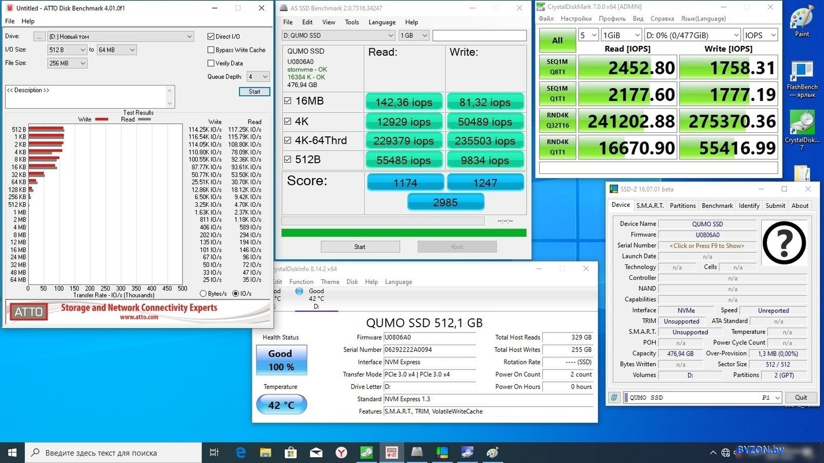Click SSD-Z title bar icon
The width and height of the screenshot is (824, 463).
pyautogui.click(x=614, y=189)
